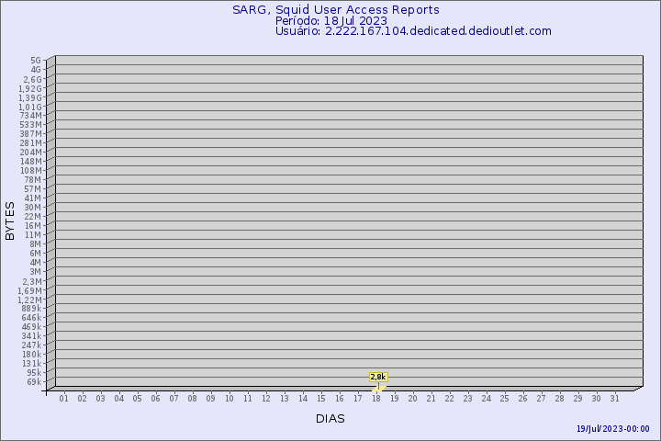Click the 1,22M y-axis label

tap(29, 300)
